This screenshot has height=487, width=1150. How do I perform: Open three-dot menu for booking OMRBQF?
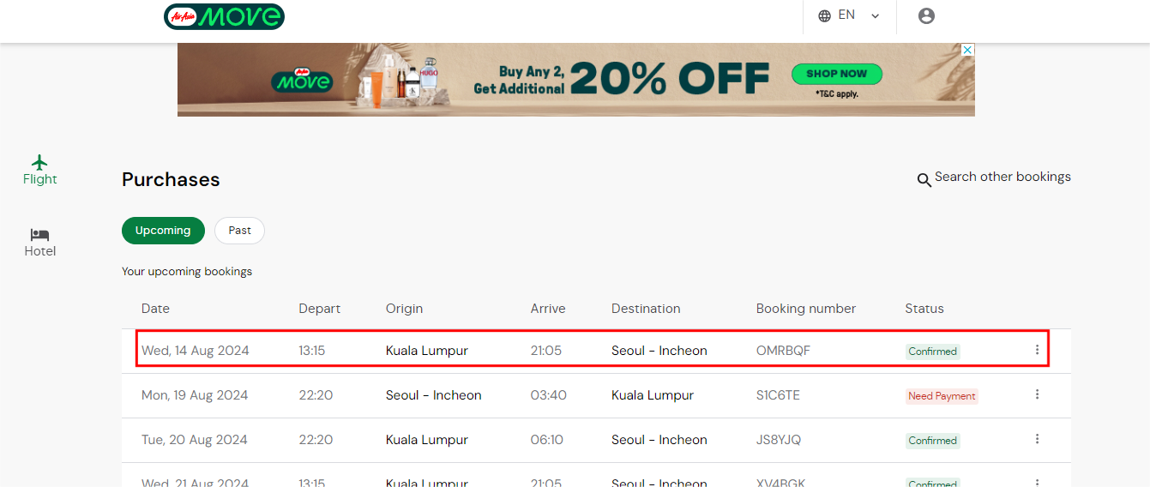tap(1037, 350)
